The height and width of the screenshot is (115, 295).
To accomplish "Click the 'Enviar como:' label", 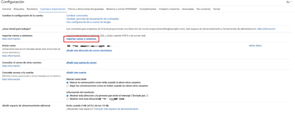I will 9,45.
